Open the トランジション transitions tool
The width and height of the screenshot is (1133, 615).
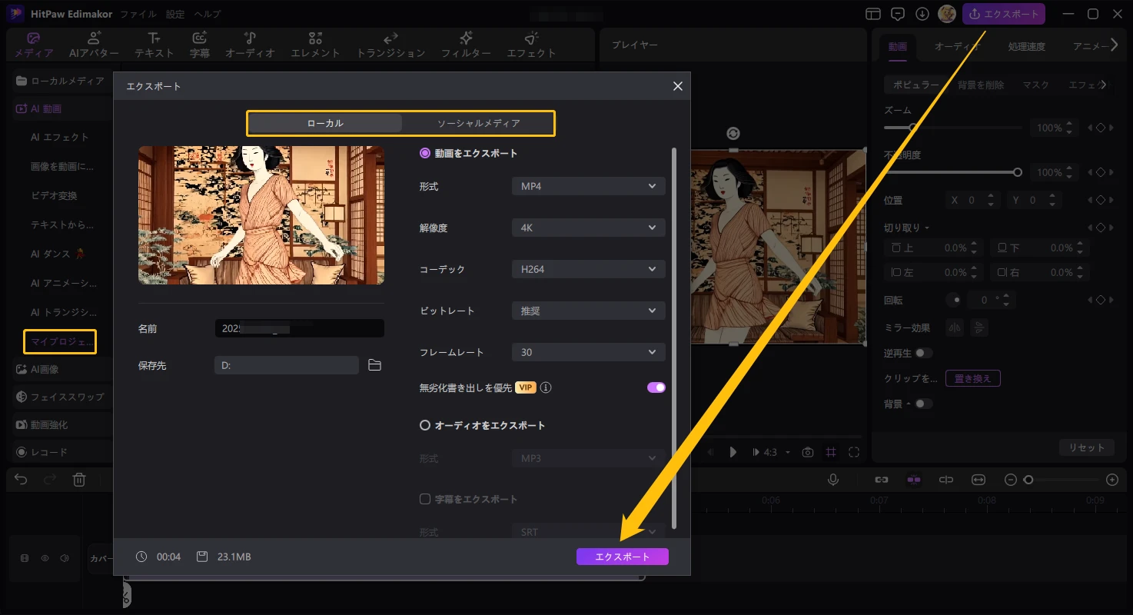(x=390, y=45)
